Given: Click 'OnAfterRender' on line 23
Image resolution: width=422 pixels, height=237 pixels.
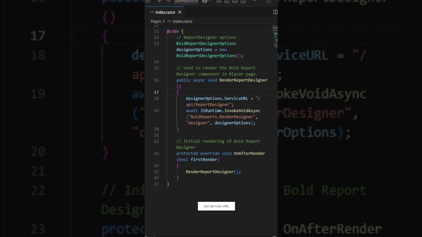Looking at the screenshot, I should click(x=249, y=153).
